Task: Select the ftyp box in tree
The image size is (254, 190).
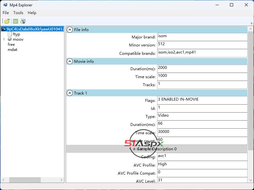Action: (16, 34)
